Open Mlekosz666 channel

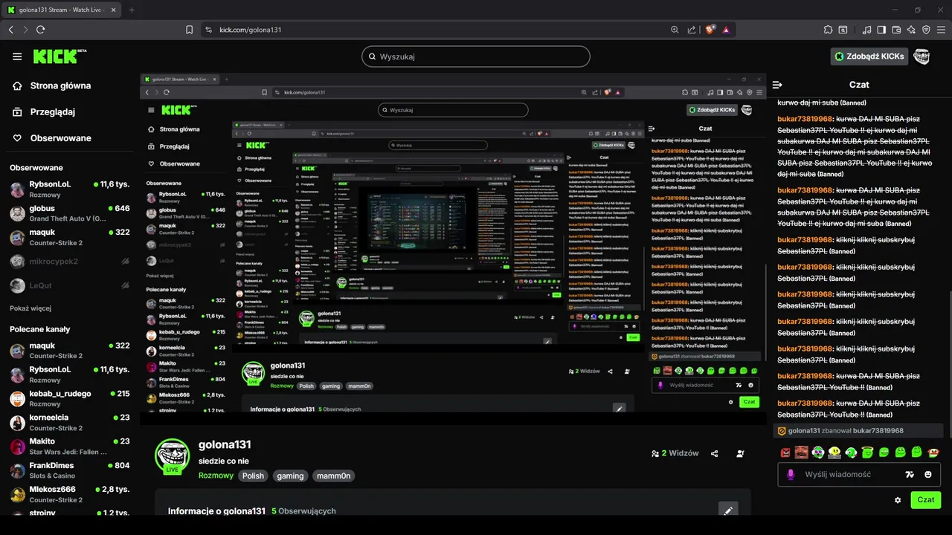point(70,494)
